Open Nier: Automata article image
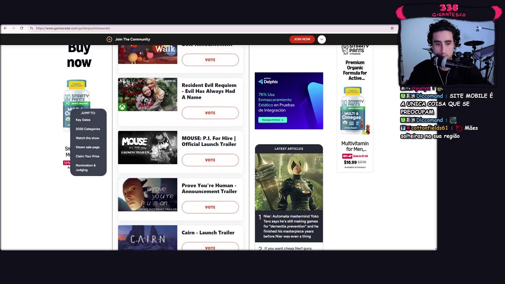 (289, 182)
